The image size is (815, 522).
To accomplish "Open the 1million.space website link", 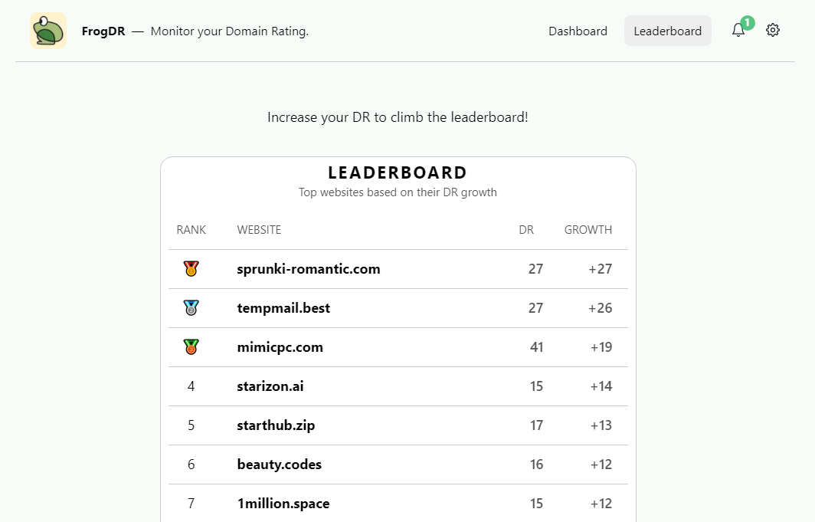I will click(x=283, y=504).
